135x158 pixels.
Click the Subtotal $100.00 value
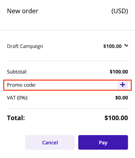click(x=119, y=72)
